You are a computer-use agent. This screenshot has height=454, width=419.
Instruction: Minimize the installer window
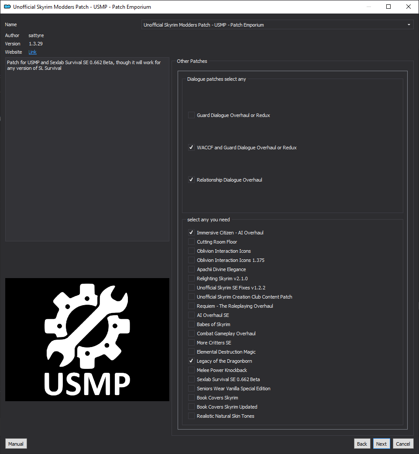369,7
